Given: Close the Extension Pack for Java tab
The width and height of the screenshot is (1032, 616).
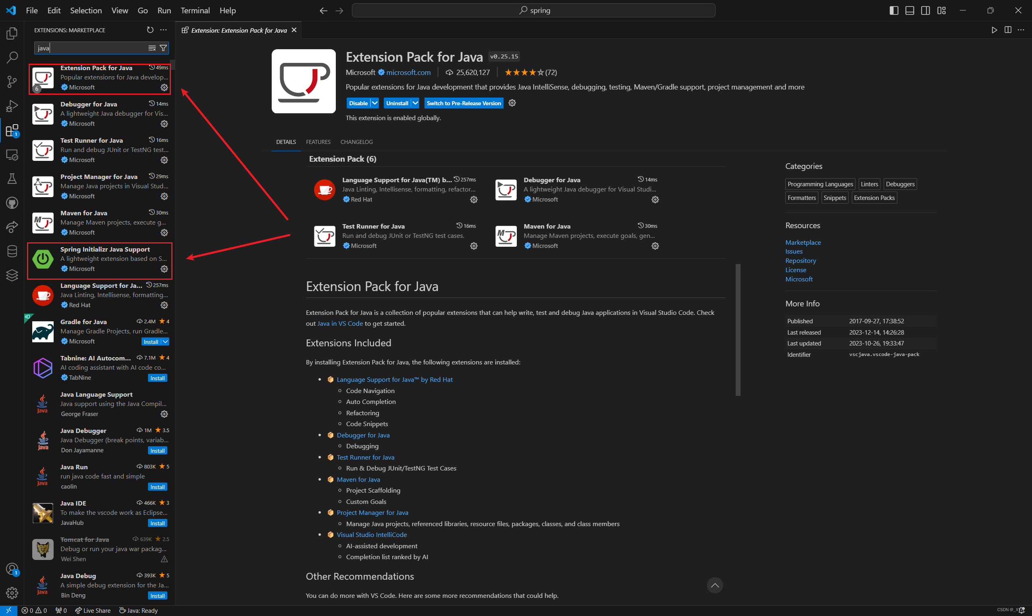Looking at the screenshot, I should click(x=294, y=30).
